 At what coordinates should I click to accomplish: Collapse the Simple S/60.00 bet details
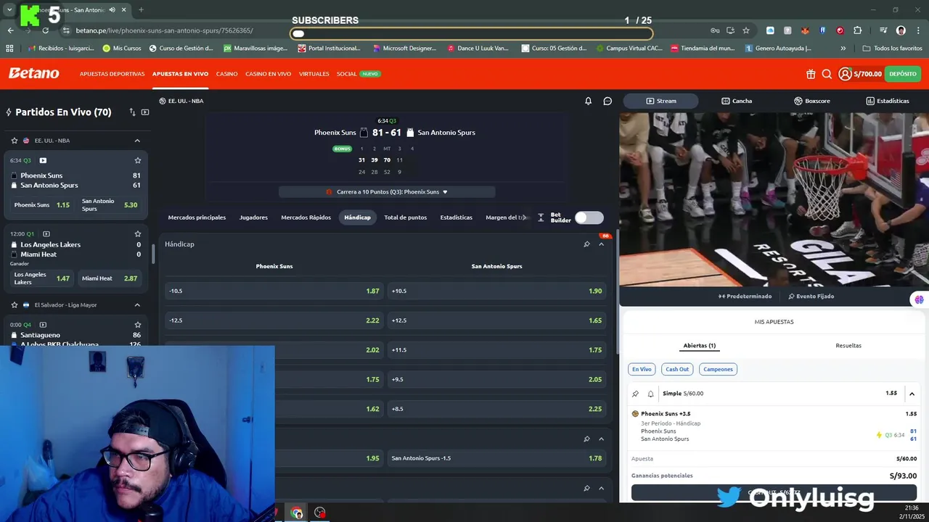tap(912, 394)
